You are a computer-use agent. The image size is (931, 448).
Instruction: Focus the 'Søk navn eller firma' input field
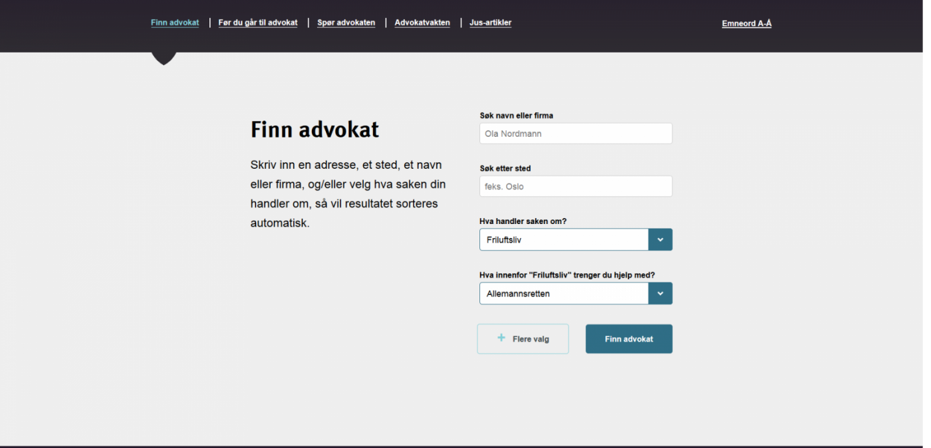tap(575, 134)
